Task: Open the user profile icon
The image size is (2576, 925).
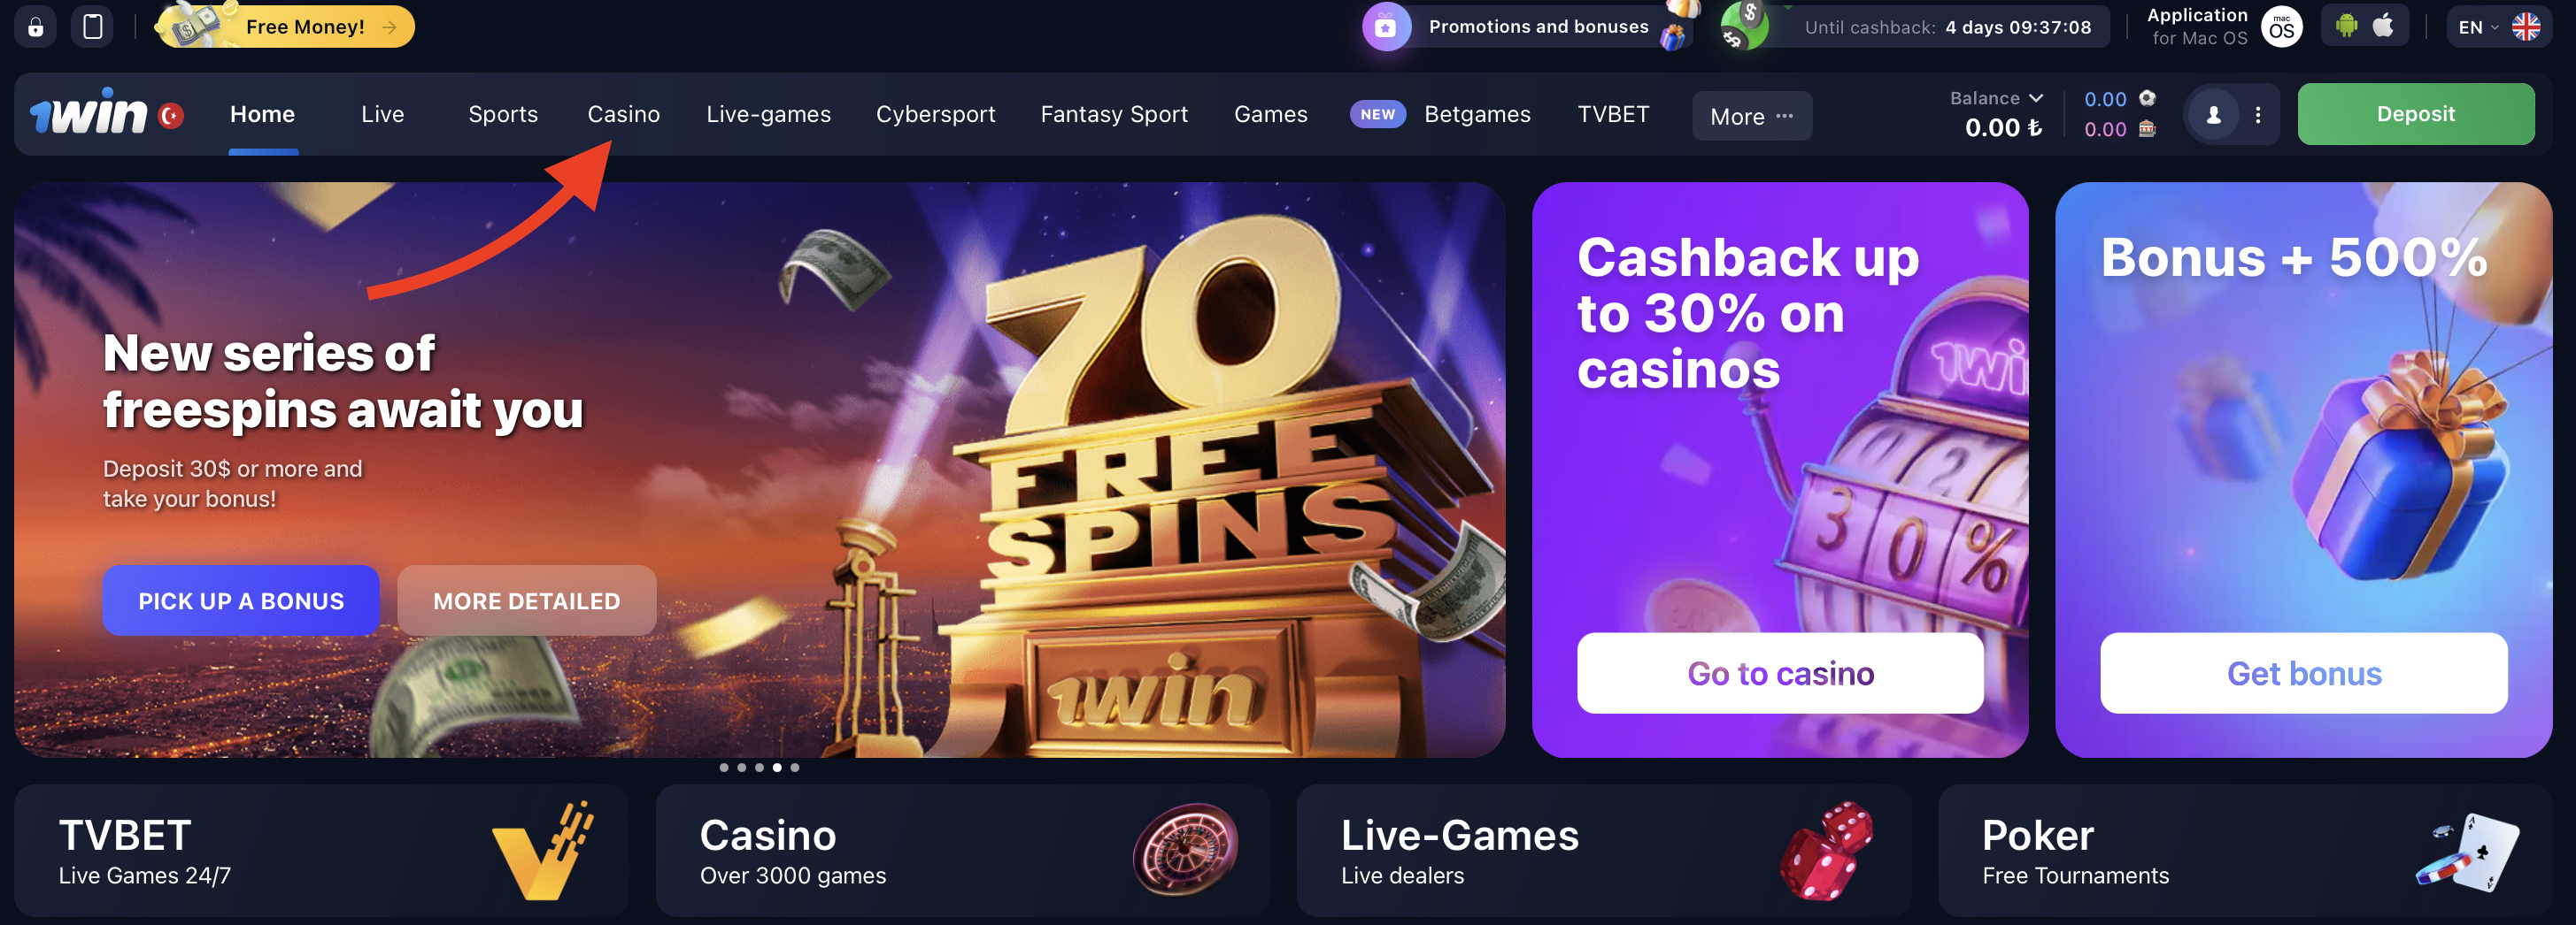Action: (2214, 115)
